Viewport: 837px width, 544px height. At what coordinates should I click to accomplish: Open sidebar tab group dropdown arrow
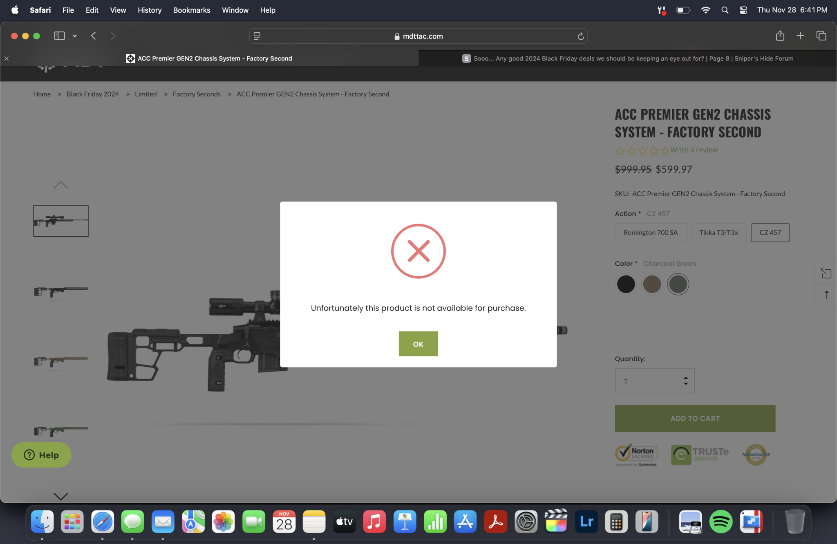pyautogui.click(x=75, y=36)
